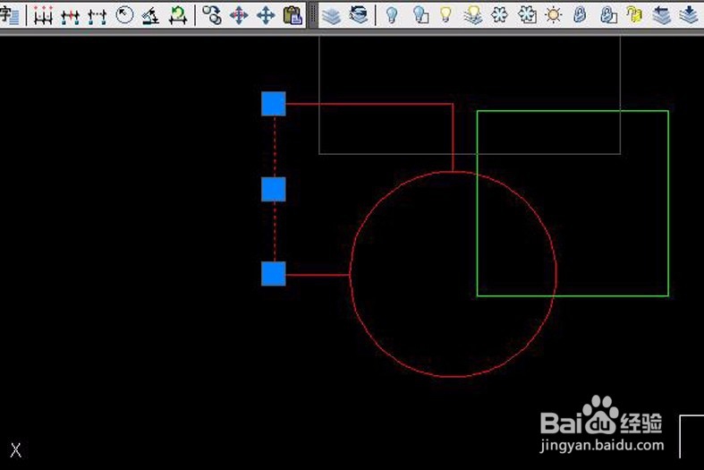Click snowflake icon with small square
This screenshot has height=470, width=704.
[527, 15]
